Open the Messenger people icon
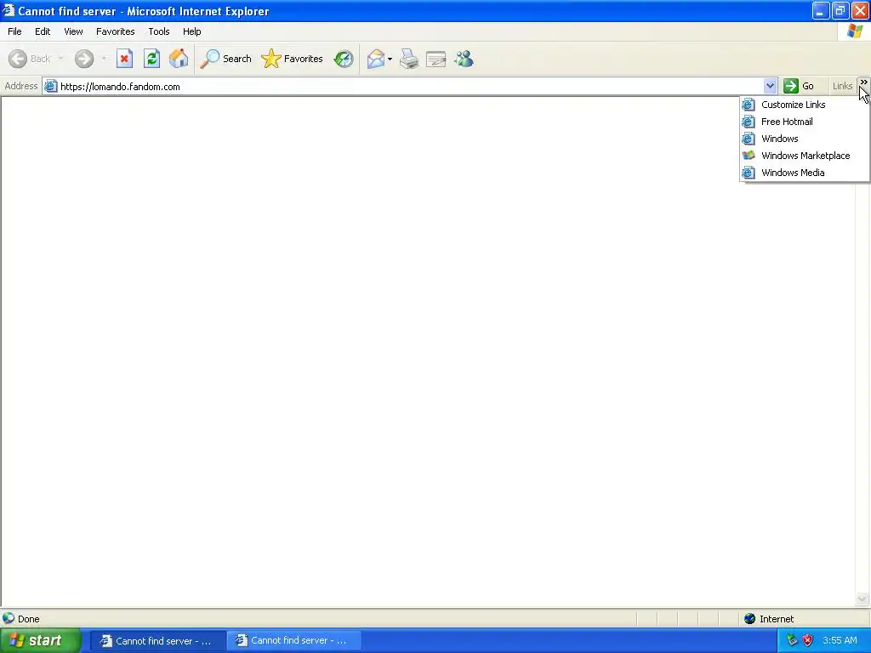Image resolution: width=871 pixels, height=653 pixels. coord(464,59)
